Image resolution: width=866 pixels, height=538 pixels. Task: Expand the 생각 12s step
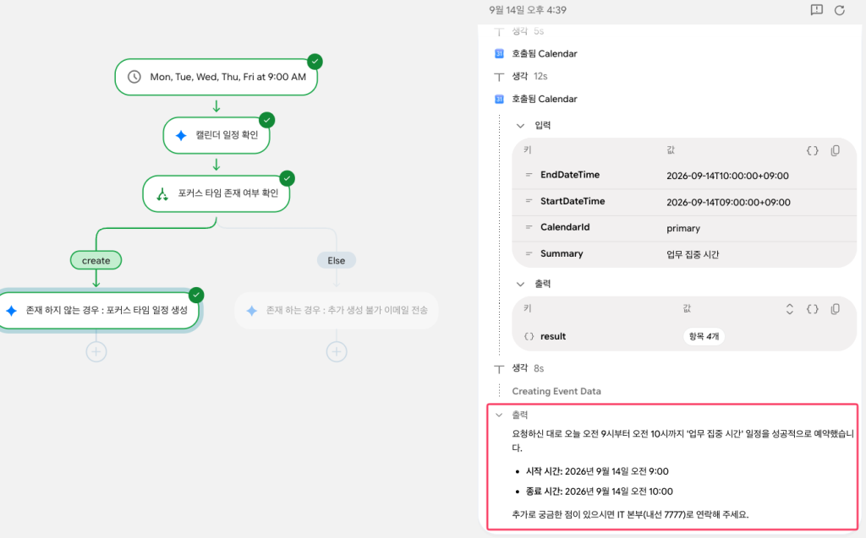coord(529,76)
